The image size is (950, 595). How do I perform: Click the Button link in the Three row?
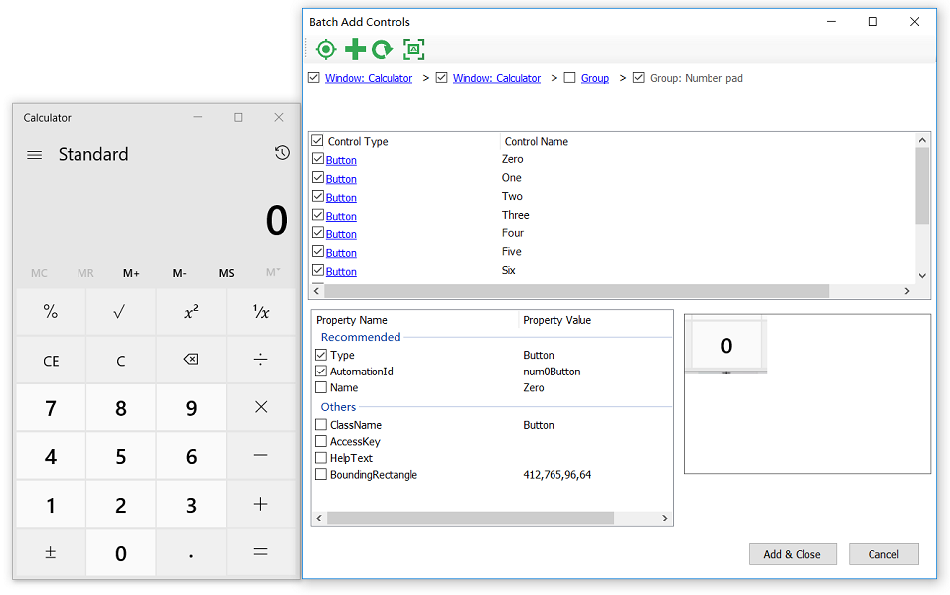[341, 216]
